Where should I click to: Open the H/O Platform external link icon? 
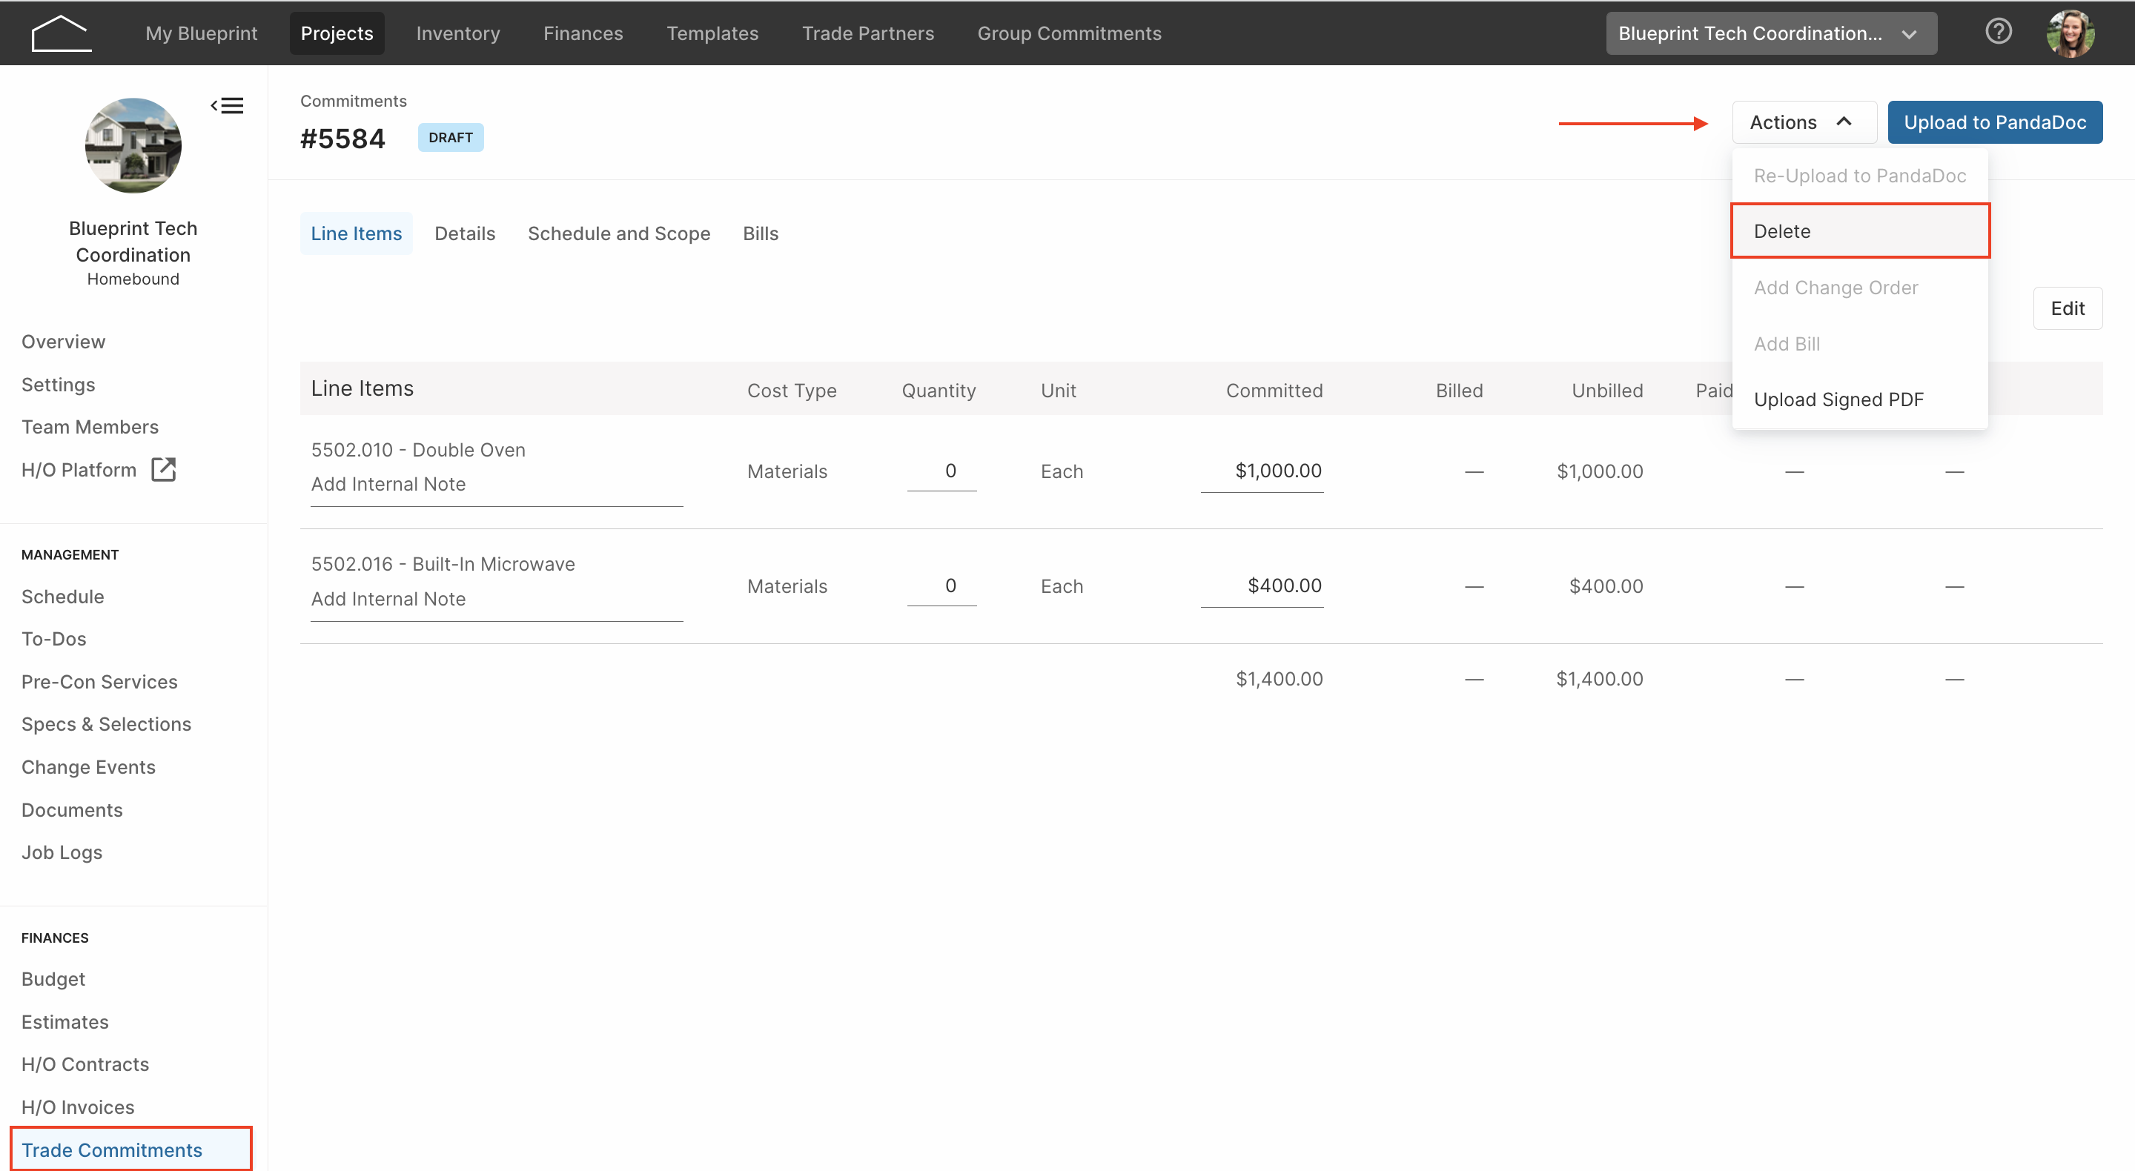[163, 470]
